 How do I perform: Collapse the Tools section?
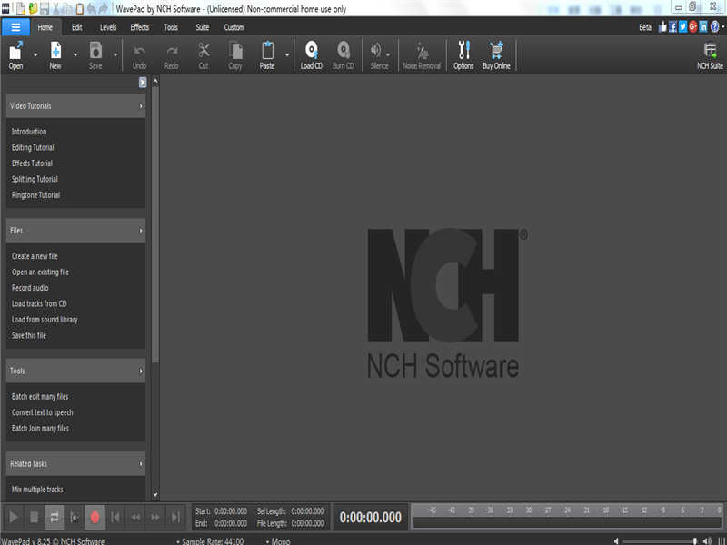pos(141,371)
